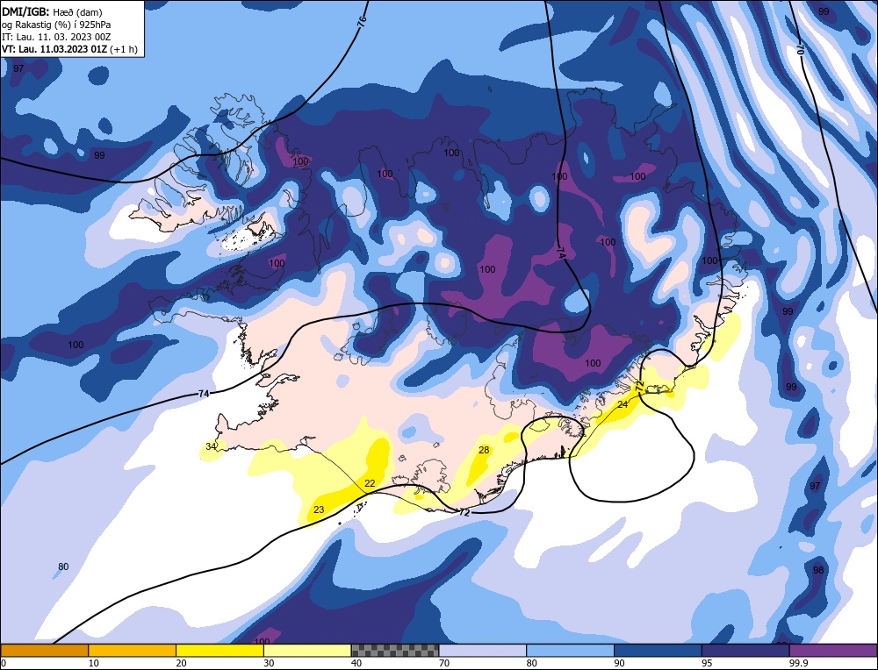Click the 'DMI/IGB: Hæð (dam)' title text
878x670 pixels.
pyautogui.click(x=52, y=11)
